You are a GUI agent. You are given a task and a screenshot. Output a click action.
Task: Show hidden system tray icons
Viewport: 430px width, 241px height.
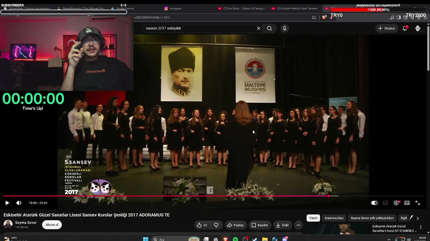pyautogui.click(x=389, y=239)
